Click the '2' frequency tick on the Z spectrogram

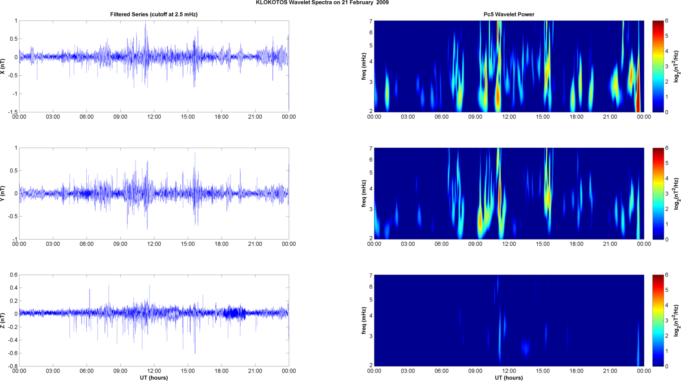(x=371, y=365)
